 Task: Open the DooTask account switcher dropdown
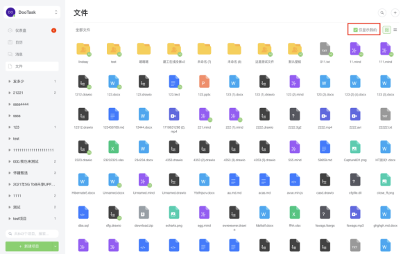pos(56,12)
